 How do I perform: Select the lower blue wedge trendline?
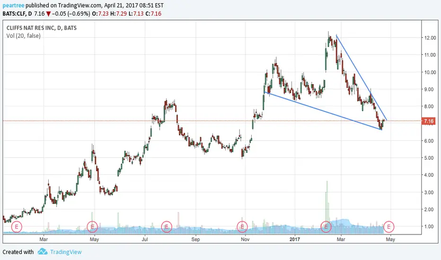pyautogui.click(x=323, y=111)
